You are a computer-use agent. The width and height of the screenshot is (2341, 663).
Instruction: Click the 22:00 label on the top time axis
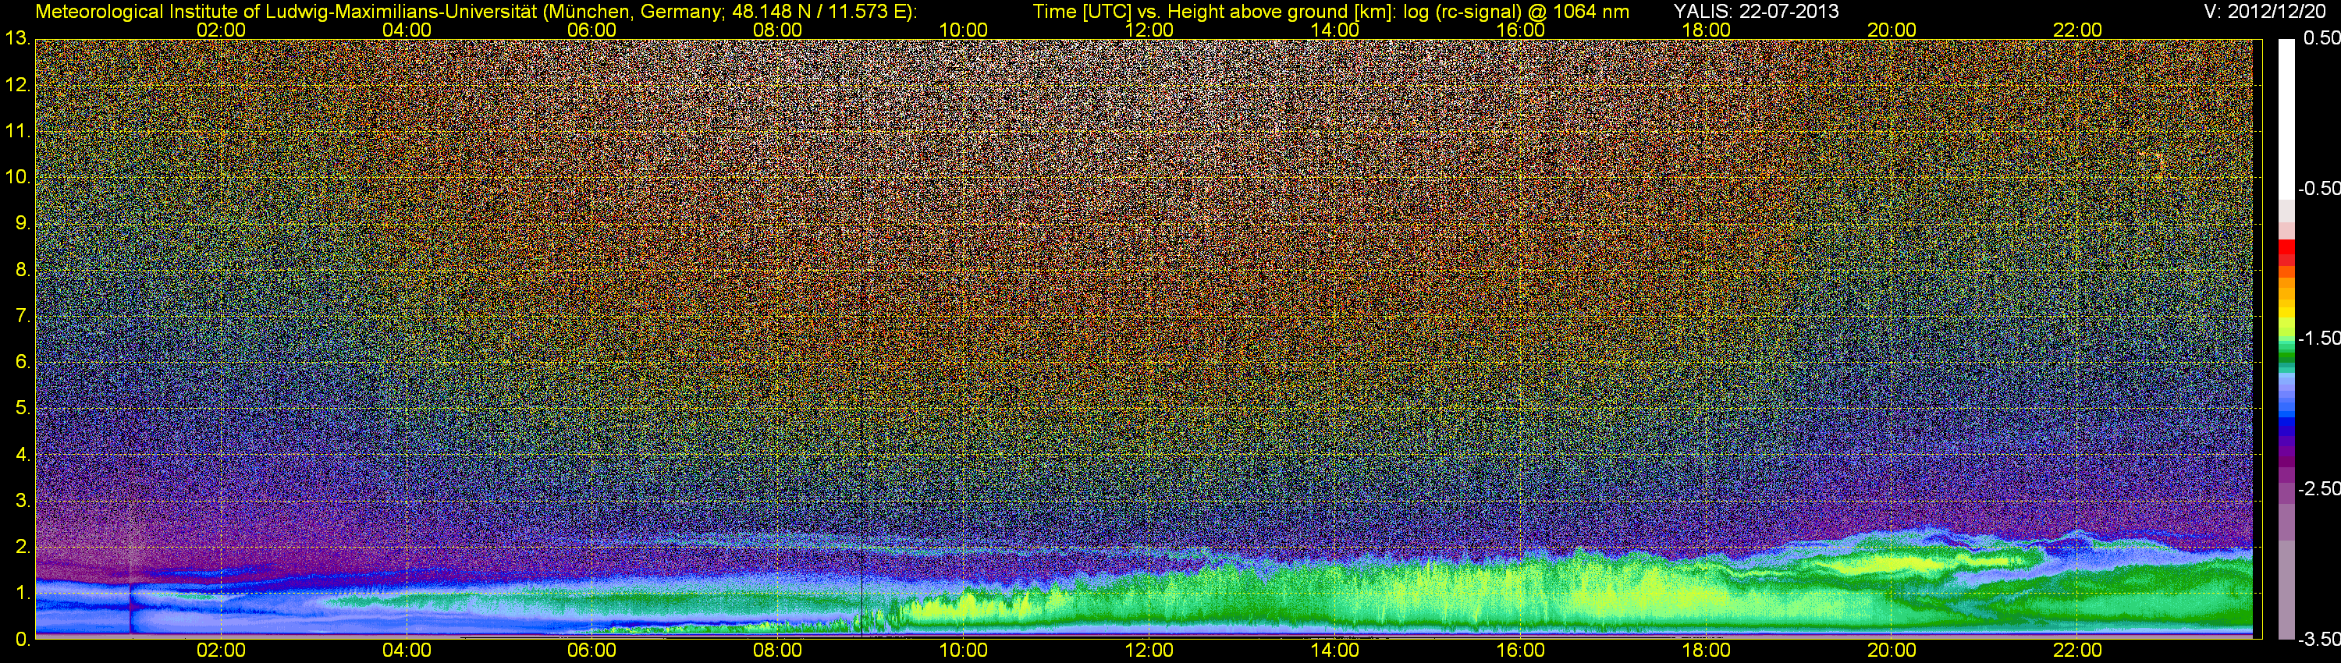2077,30
